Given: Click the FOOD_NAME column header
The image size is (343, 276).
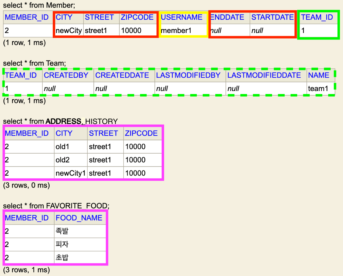Looking at the screenshot, I should [79, 218].
